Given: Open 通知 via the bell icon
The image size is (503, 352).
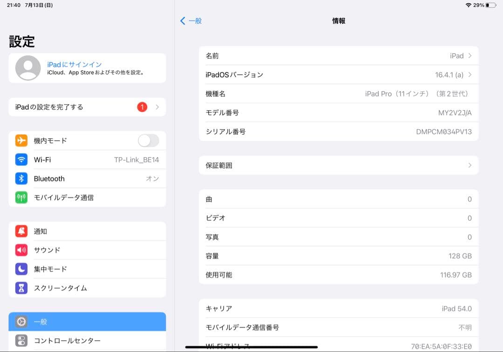Looking at the screenshot, I should pos(20,231).
